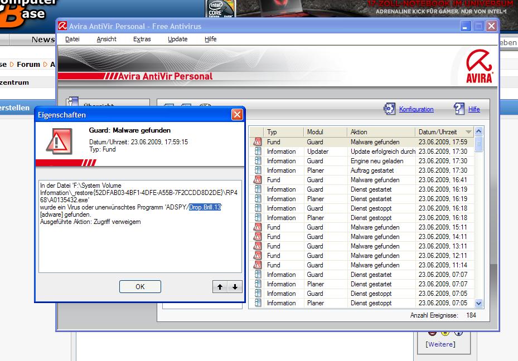Click the Fund icon on the 17:59 row
This screenshot has width=518, height=361.
coord(258,142)
